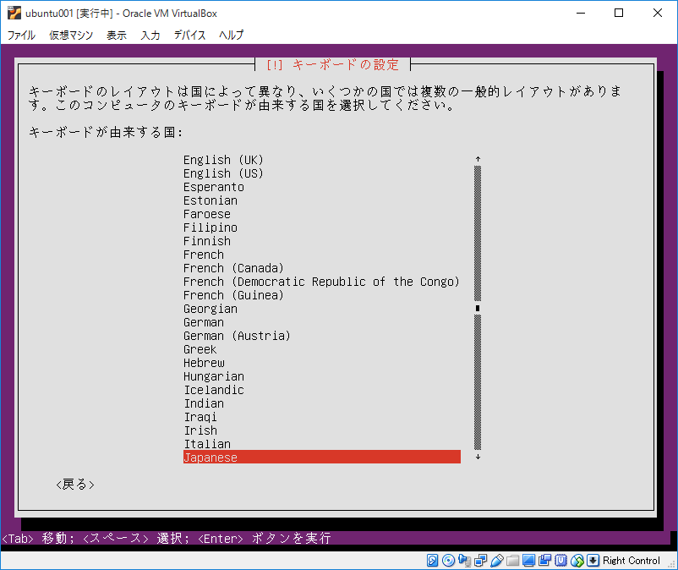Select French (Democratic Republic of the Congo)
The width and height of the screenshot is (678, 570).
(x=322, y=282)
